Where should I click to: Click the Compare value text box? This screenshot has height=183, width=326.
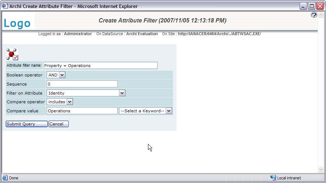[82, 111]
